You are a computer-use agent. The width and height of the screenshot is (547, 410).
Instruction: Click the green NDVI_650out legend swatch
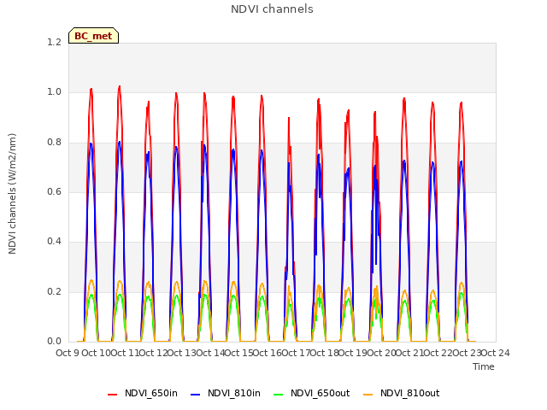[279, 395]
